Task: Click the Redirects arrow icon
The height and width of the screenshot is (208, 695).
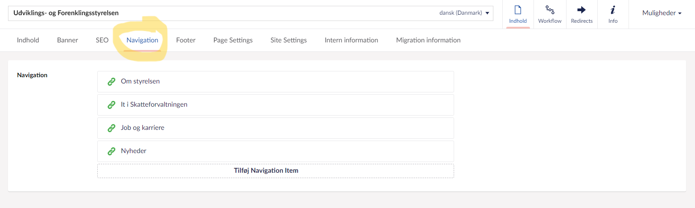Action: point(582,10)
